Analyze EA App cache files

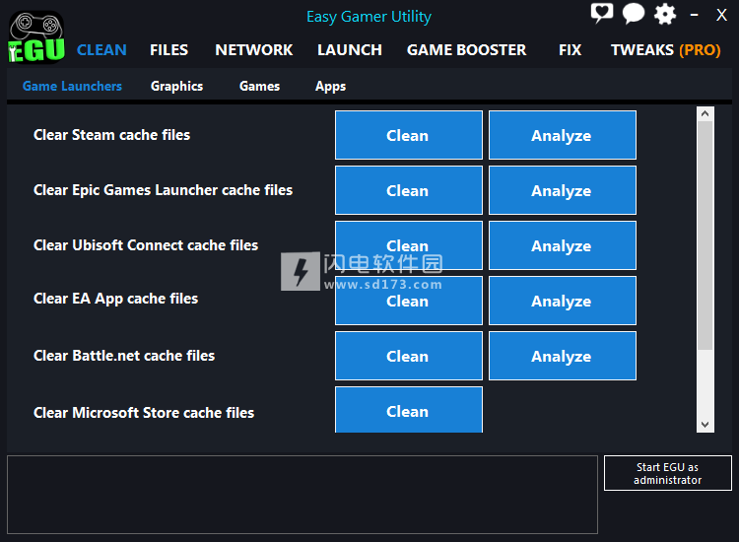pos(563,301)
